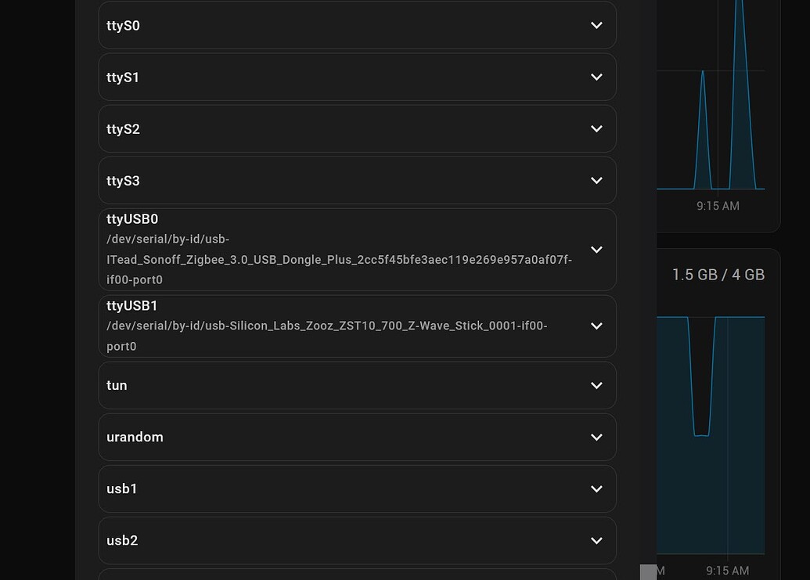Open the urandom dropdown chevron
The height and width of the screenshot is (580, 810).
(x=596, y=437)
